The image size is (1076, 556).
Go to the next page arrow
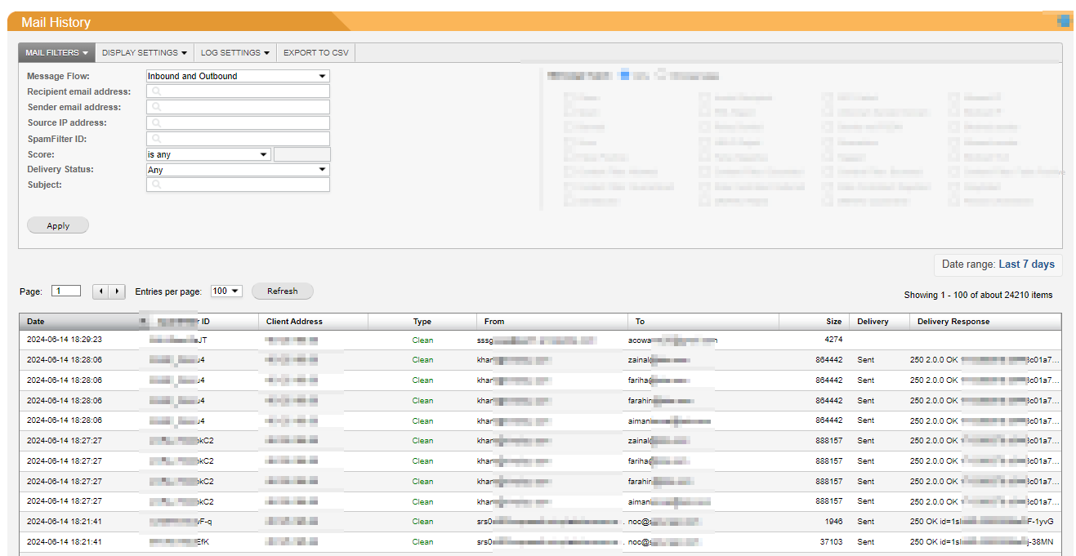click(117, 291)
